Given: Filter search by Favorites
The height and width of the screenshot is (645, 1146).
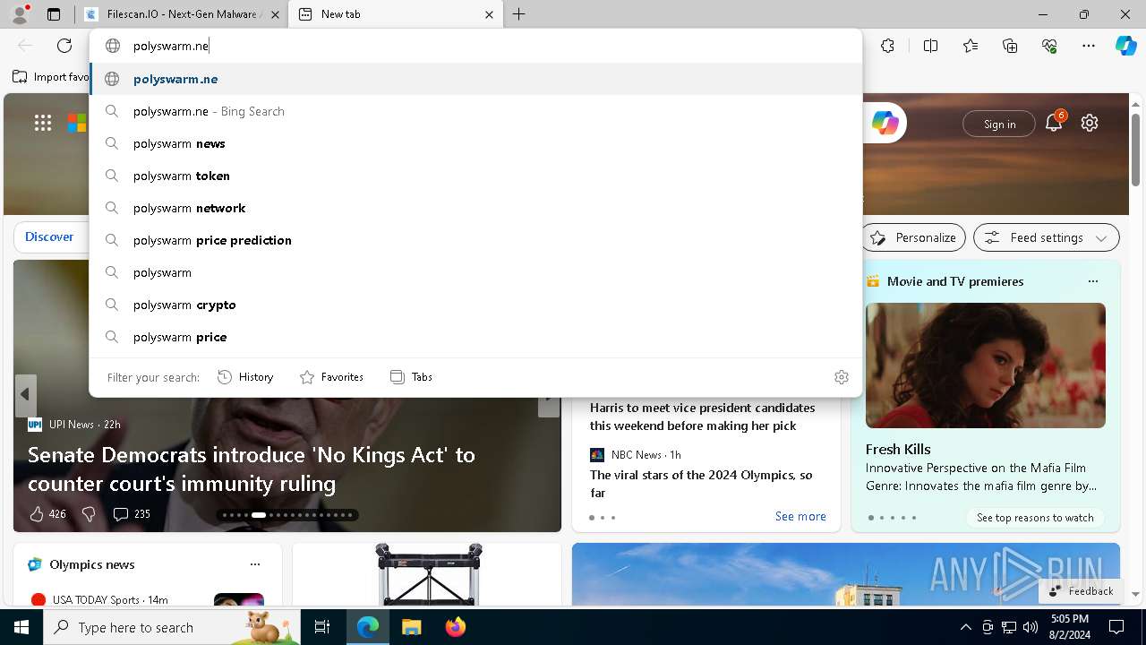Looking at the screenshot, I should tap(331, 377).
